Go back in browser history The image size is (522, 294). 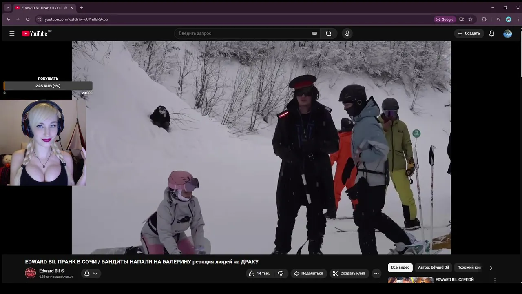pyautogui.click(x=8, y=19)
